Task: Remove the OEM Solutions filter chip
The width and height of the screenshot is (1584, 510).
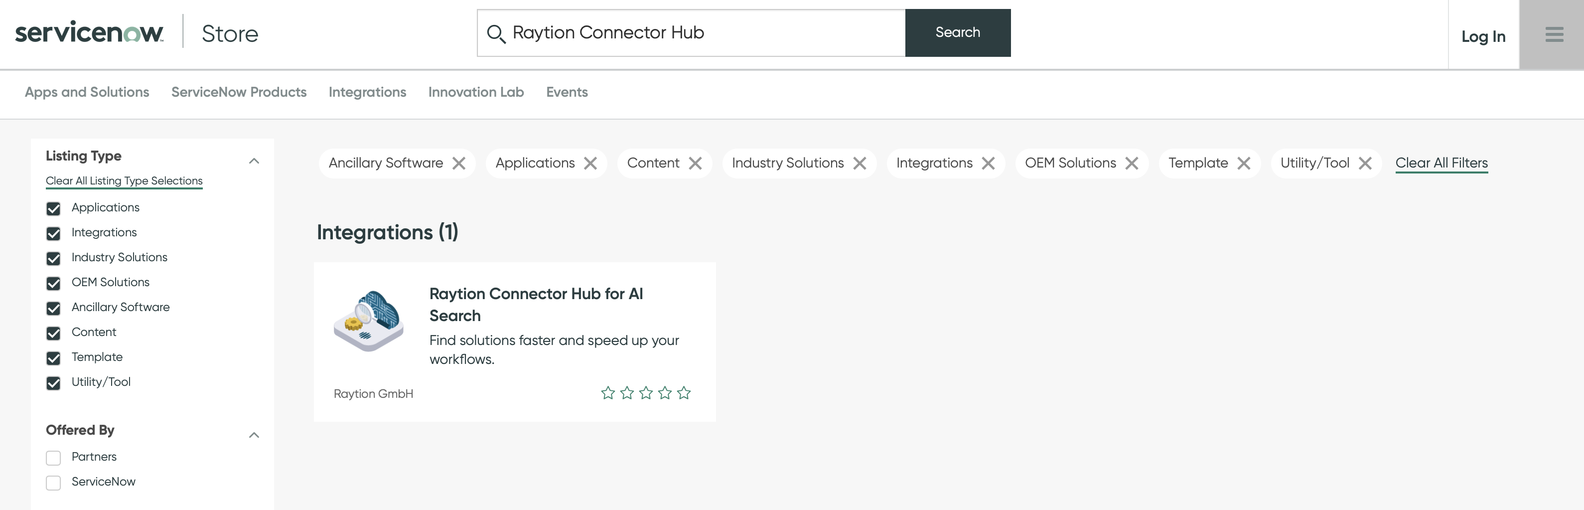Action: [1132, 163]
